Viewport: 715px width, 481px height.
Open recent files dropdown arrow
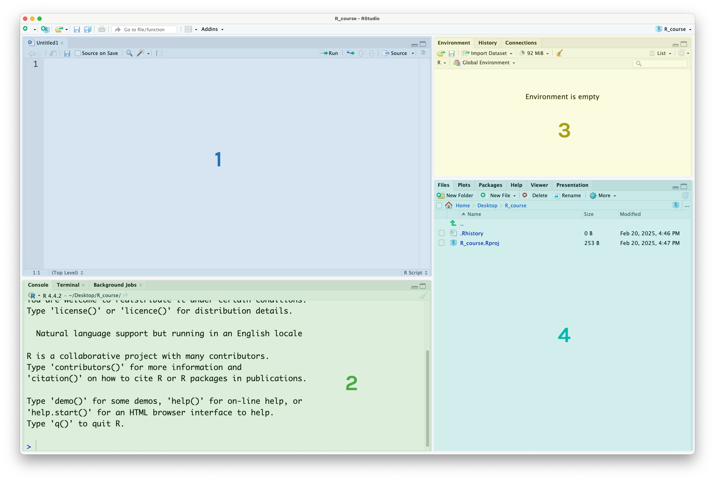tap(66, 30)
